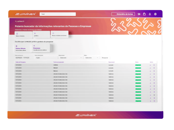Image resolution: width=174 pixels, height=130 pixels.
Task: Open the briefcase icon in header
Action: coord(144,14)
